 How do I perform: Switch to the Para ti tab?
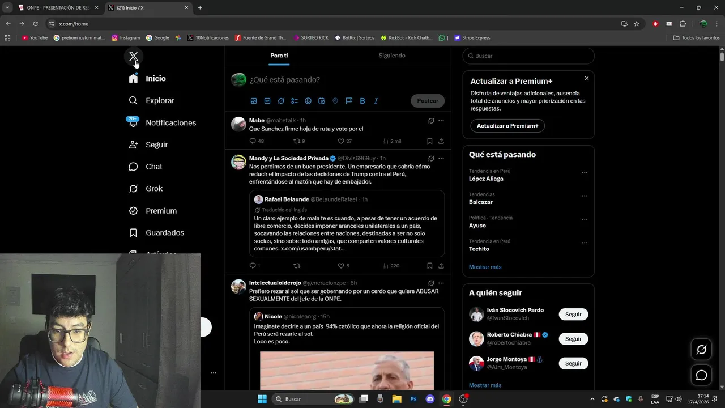tap(279, 56)
